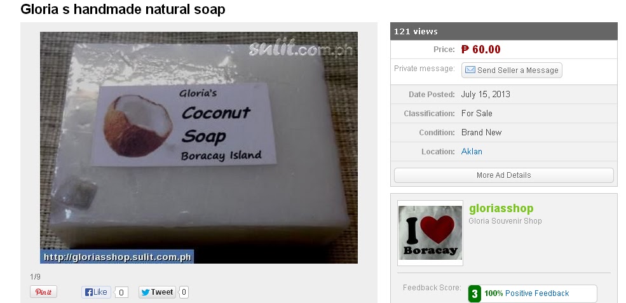The height and width of the screenshot is (303, 626).
Task: Click the Twitter bird icon
Action: click(x=146, y=292)
